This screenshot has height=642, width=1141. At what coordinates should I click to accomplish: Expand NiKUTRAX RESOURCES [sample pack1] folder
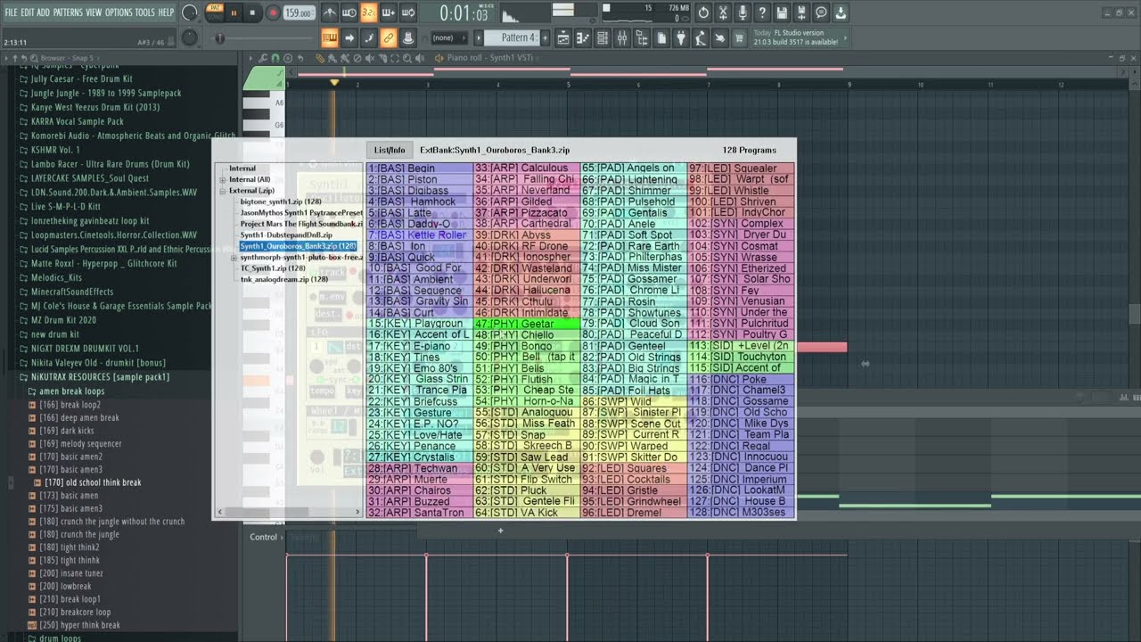[100, 377]
